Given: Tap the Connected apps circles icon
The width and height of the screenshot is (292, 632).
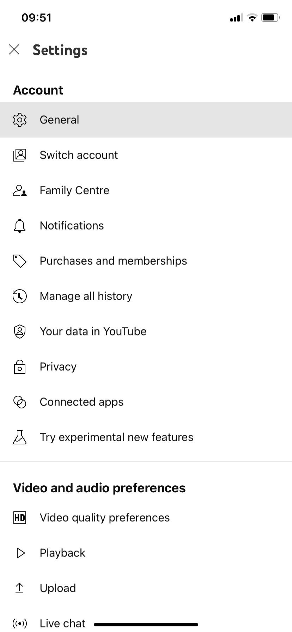Looking at the screenshot, I should [20, 402].
